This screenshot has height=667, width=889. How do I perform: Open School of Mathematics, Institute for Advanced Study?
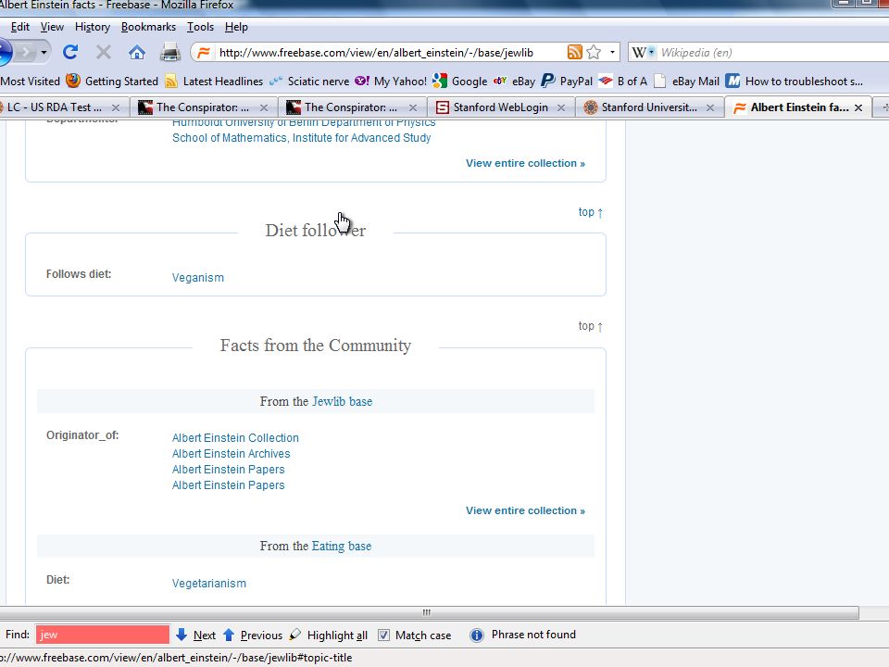[301, 138]
